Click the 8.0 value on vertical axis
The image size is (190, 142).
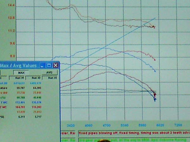click(x=12, y=56)
